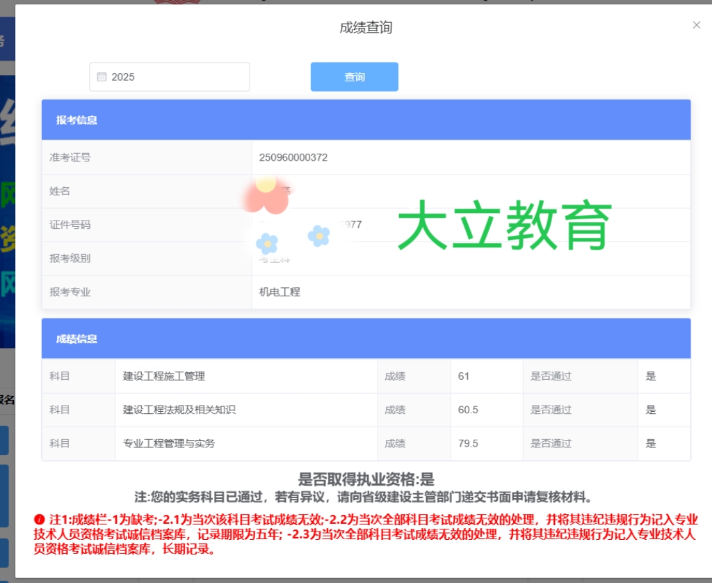Viewport: 712px width, 583px height.
Task: Click the red info icon before 注1
Action: coord(39,519)
